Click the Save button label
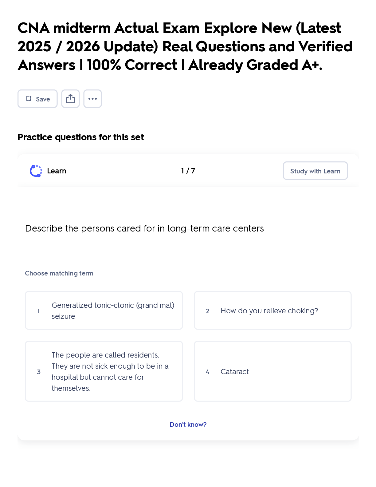The image size is (376, 487). coord(43,99)
